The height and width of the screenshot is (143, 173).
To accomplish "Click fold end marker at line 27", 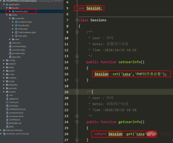I will click(77, 140).
